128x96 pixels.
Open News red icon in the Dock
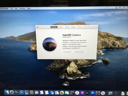click(x=103, y=93)
